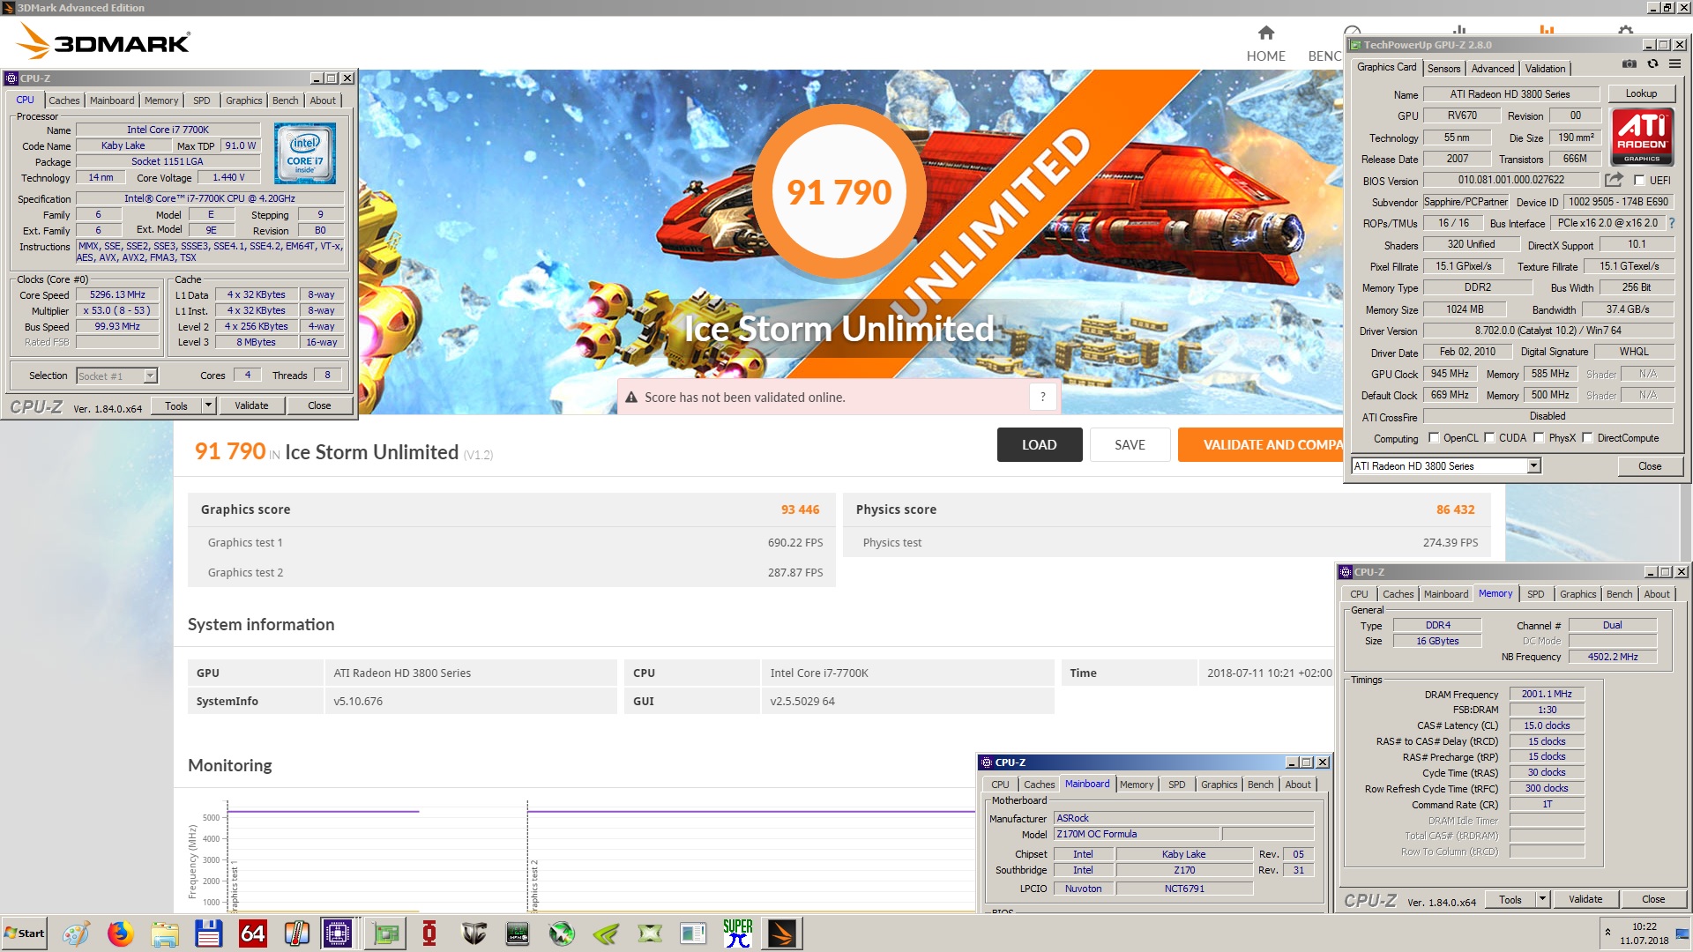Switch to 3DMark orange taskbar icon
Image resolution: width=1693 pixels, height=952 pixels.
[782, 933]
